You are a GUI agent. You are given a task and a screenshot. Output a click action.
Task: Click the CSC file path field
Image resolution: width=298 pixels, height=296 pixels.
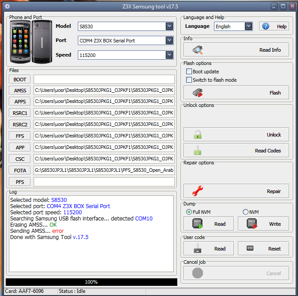[x=104, y=159]
